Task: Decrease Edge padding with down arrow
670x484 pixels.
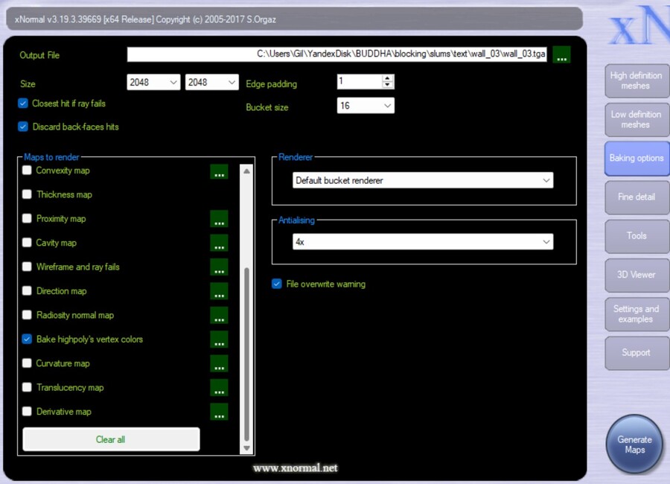Action: (x=387, y=85)
